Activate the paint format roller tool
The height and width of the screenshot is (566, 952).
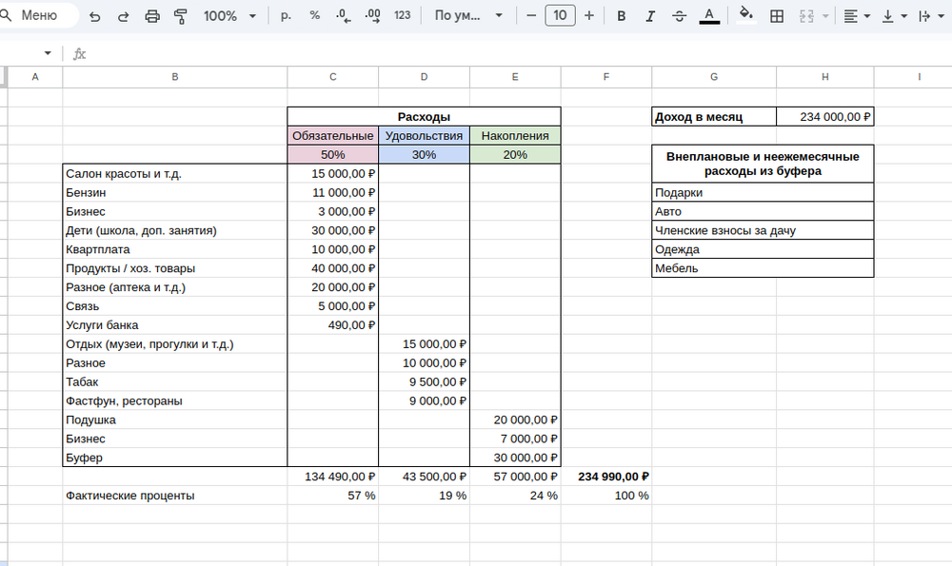point(181,16)
